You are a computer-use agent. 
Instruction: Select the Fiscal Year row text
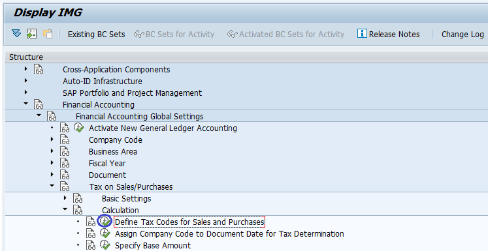[x=107, y=164]
